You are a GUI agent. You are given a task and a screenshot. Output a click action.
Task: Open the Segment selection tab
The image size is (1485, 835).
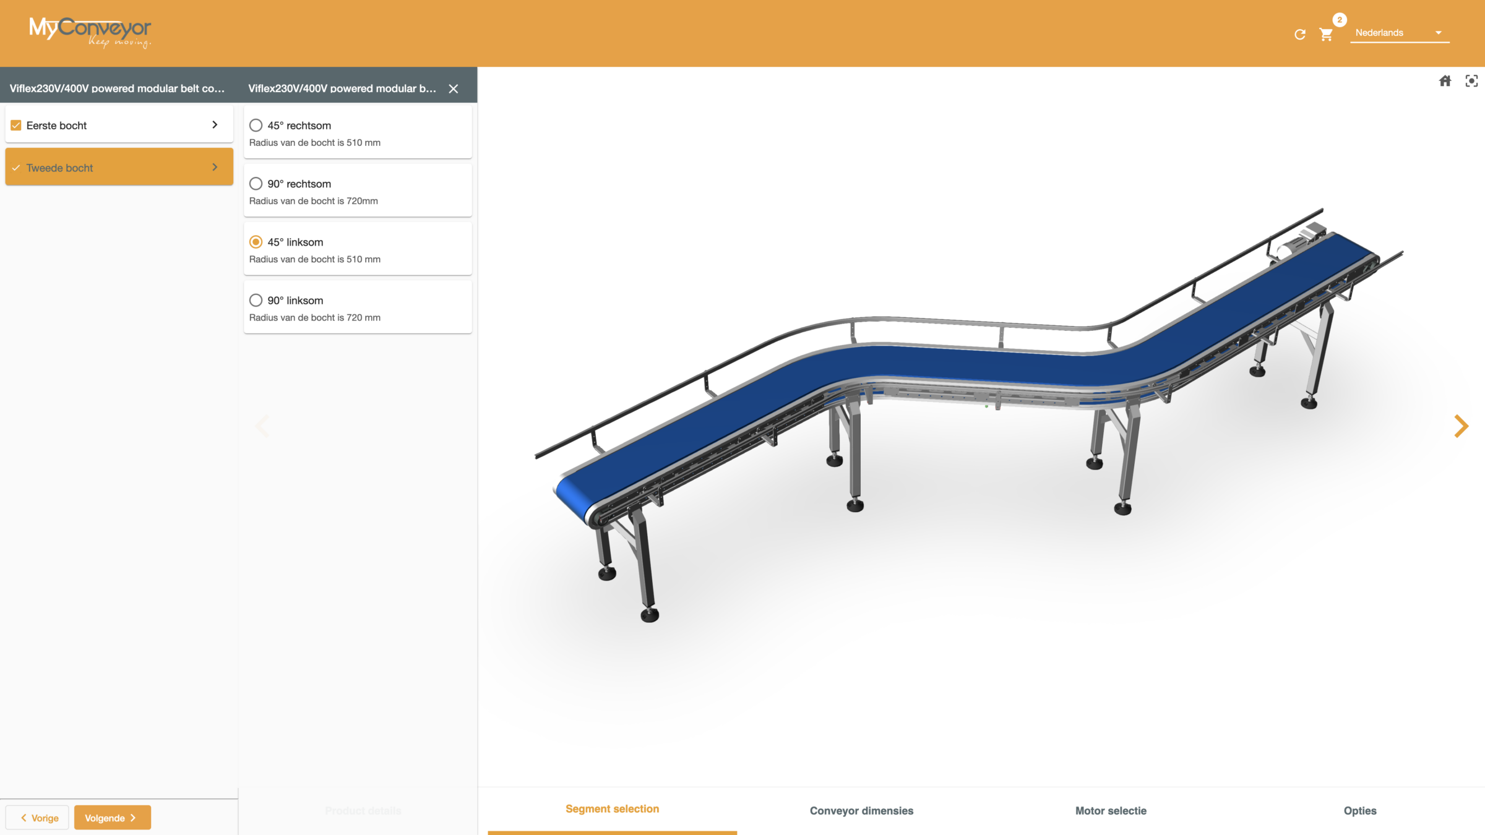tap(612, 809)
